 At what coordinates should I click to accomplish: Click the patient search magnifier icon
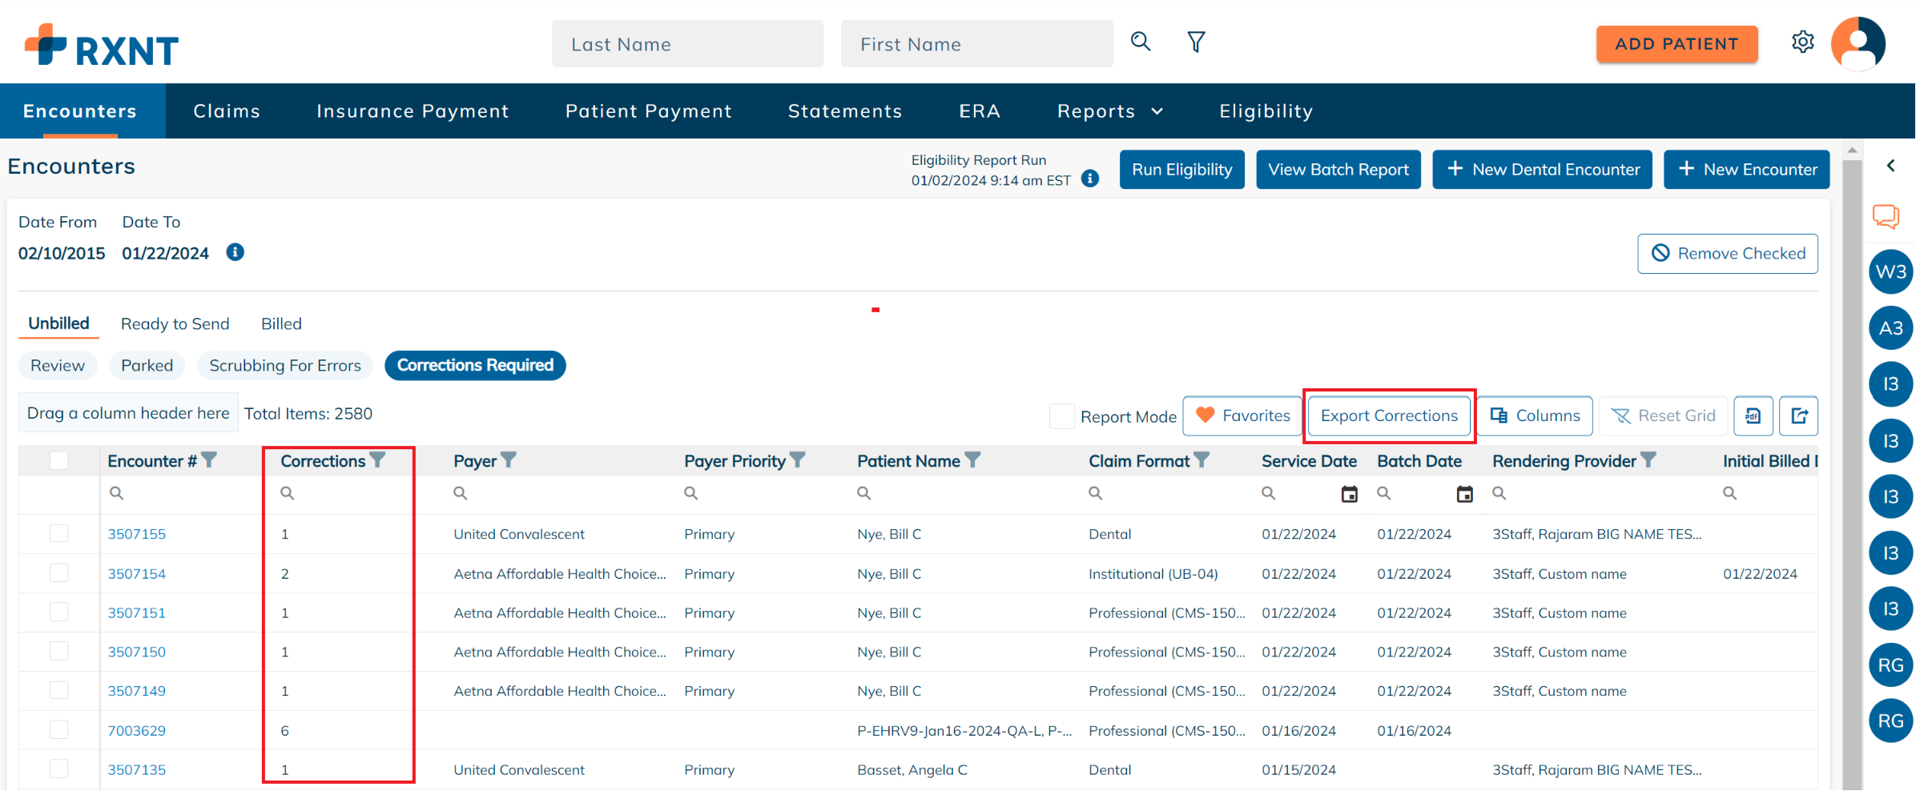(1141, 42)
